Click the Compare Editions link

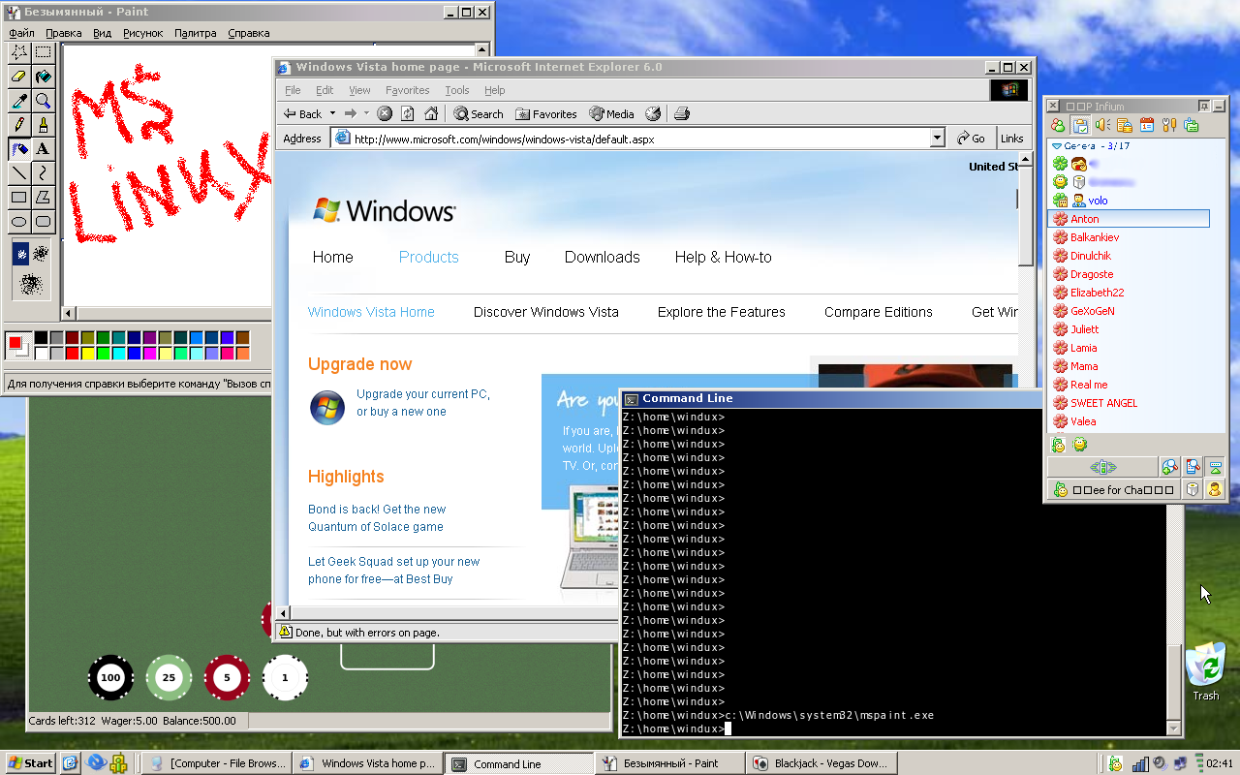[x=878, y=312]
